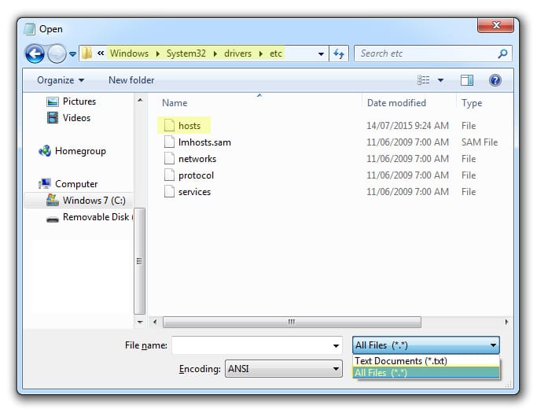Click Windows in the address path
537x413 pixels.
pyautogui.click(x=129, y=53)
